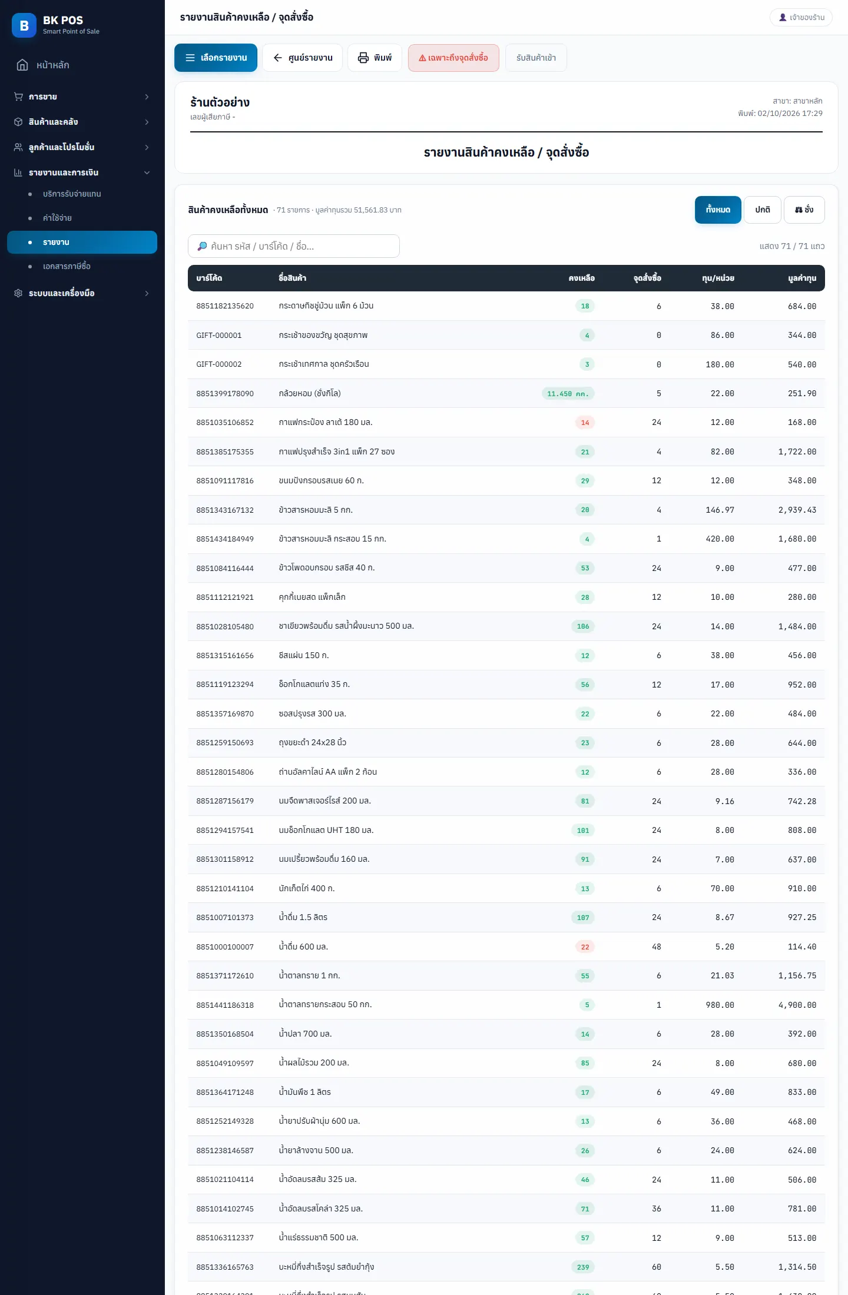Click product name กล้วยหอม (ชั่งกิโล)
The width and height of the screenshot is (848, 1295).
(x=310, y=393)
